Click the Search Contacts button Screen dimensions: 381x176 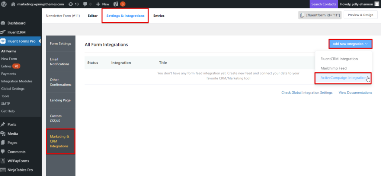324,4
